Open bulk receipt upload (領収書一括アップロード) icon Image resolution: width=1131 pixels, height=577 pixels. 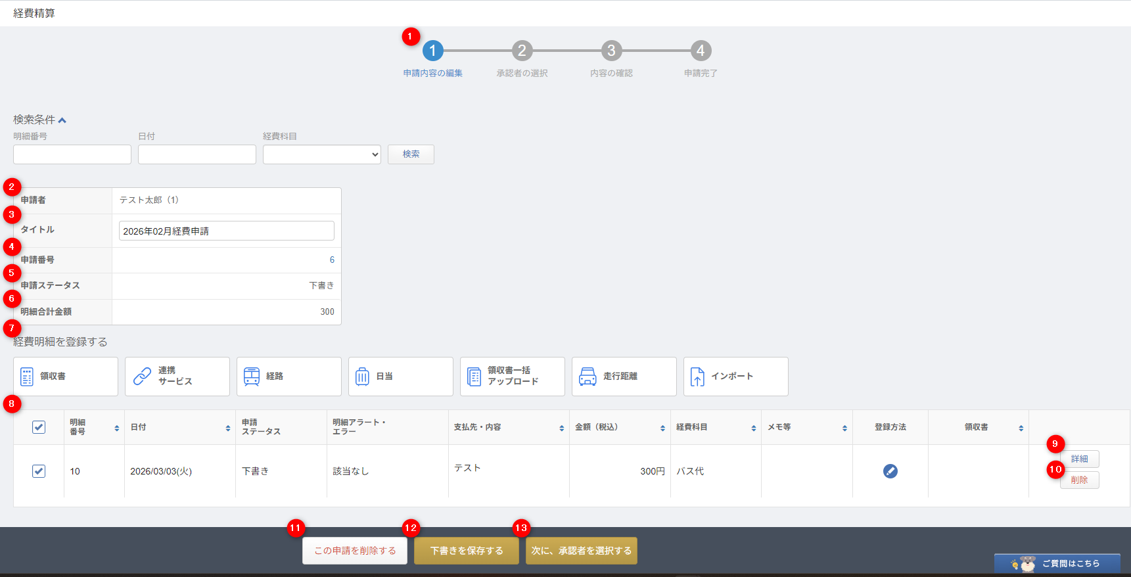474,377
